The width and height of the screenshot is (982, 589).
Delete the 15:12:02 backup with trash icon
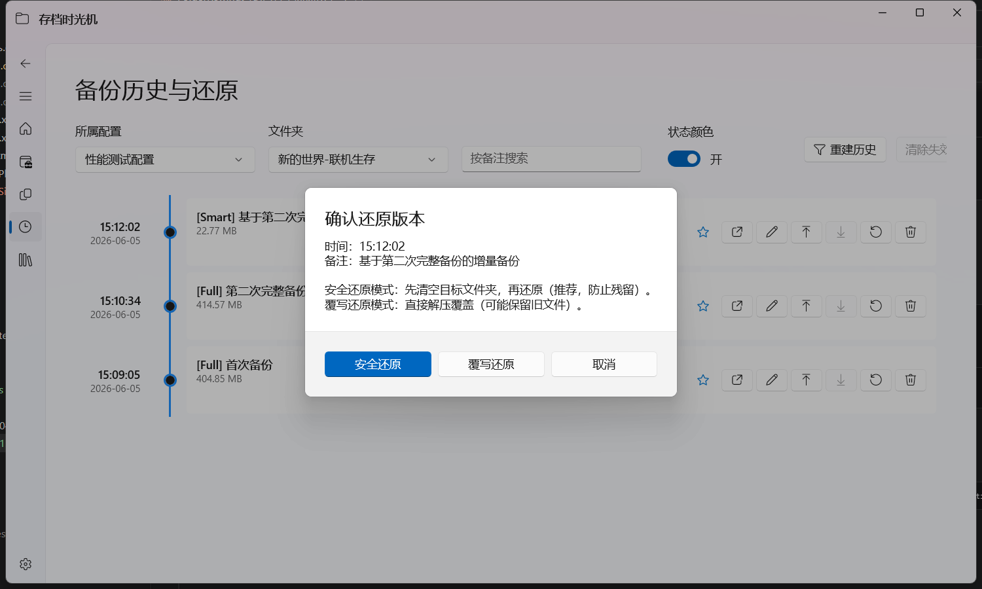[911, 232]
